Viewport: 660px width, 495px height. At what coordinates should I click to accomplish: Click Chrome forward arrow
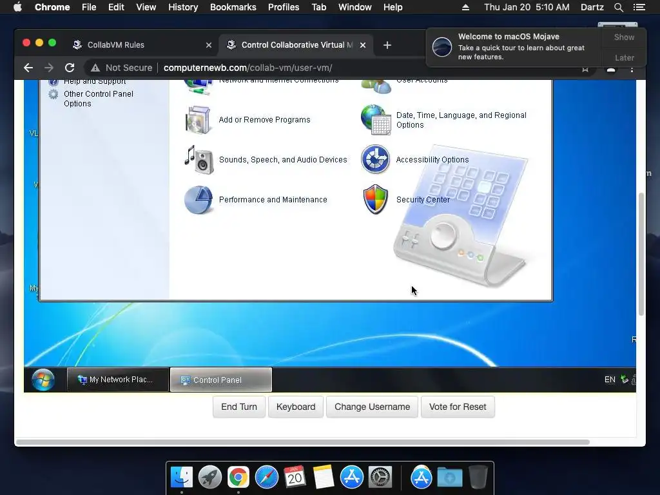click(49, 68)
